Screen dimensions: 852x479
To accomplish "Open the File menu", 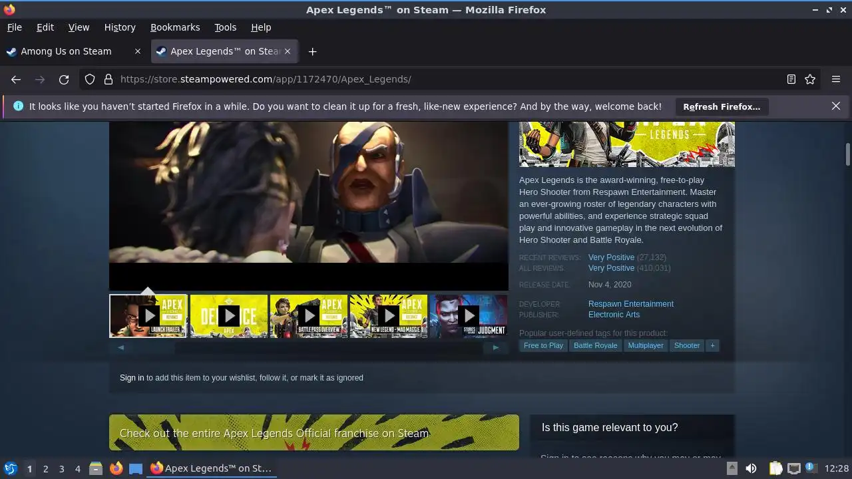I will [x=14, y=27].
